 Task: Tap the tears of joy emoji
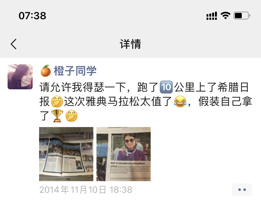(x=180, y=101)
